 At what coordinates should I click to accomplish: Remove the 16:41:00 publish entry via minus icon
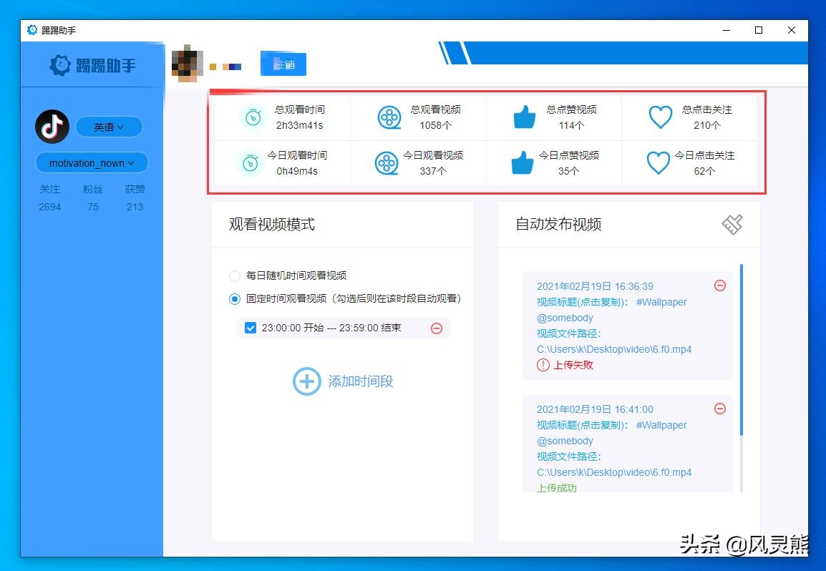tap(720, 409)
